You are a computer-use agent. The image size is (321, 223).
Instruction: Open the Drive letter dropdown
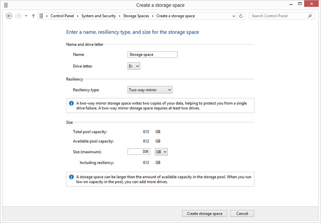coord(134,66)
